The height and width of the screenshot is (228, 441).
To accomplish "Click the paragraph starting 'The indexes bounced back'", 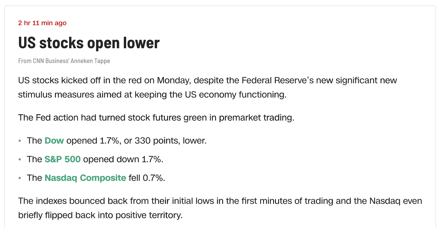I will click(x=220, y=201).
